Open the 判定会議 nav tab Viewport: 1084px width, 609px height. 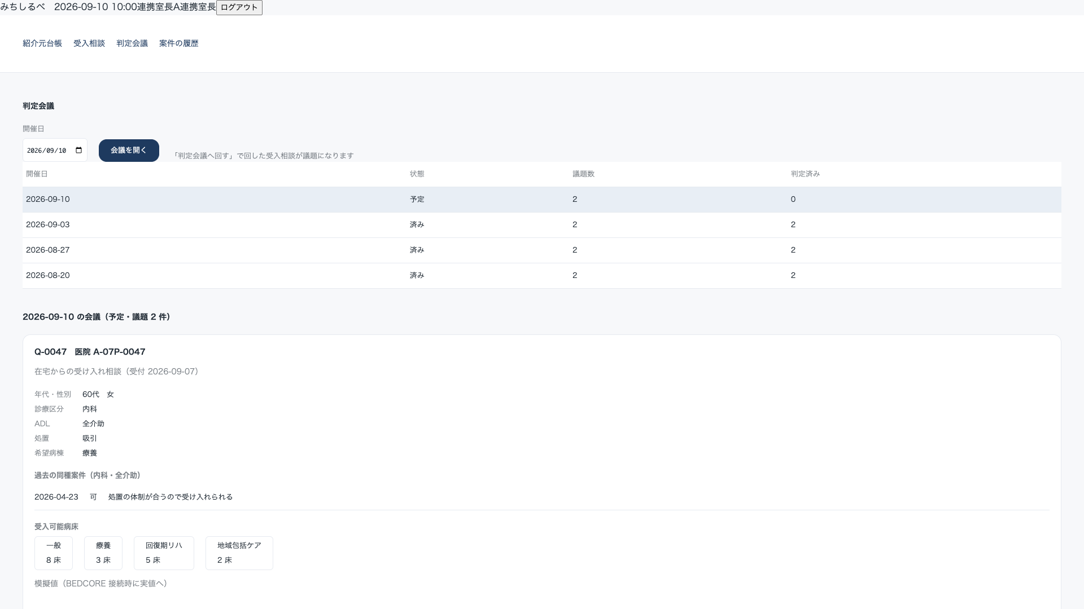[132, 43]
